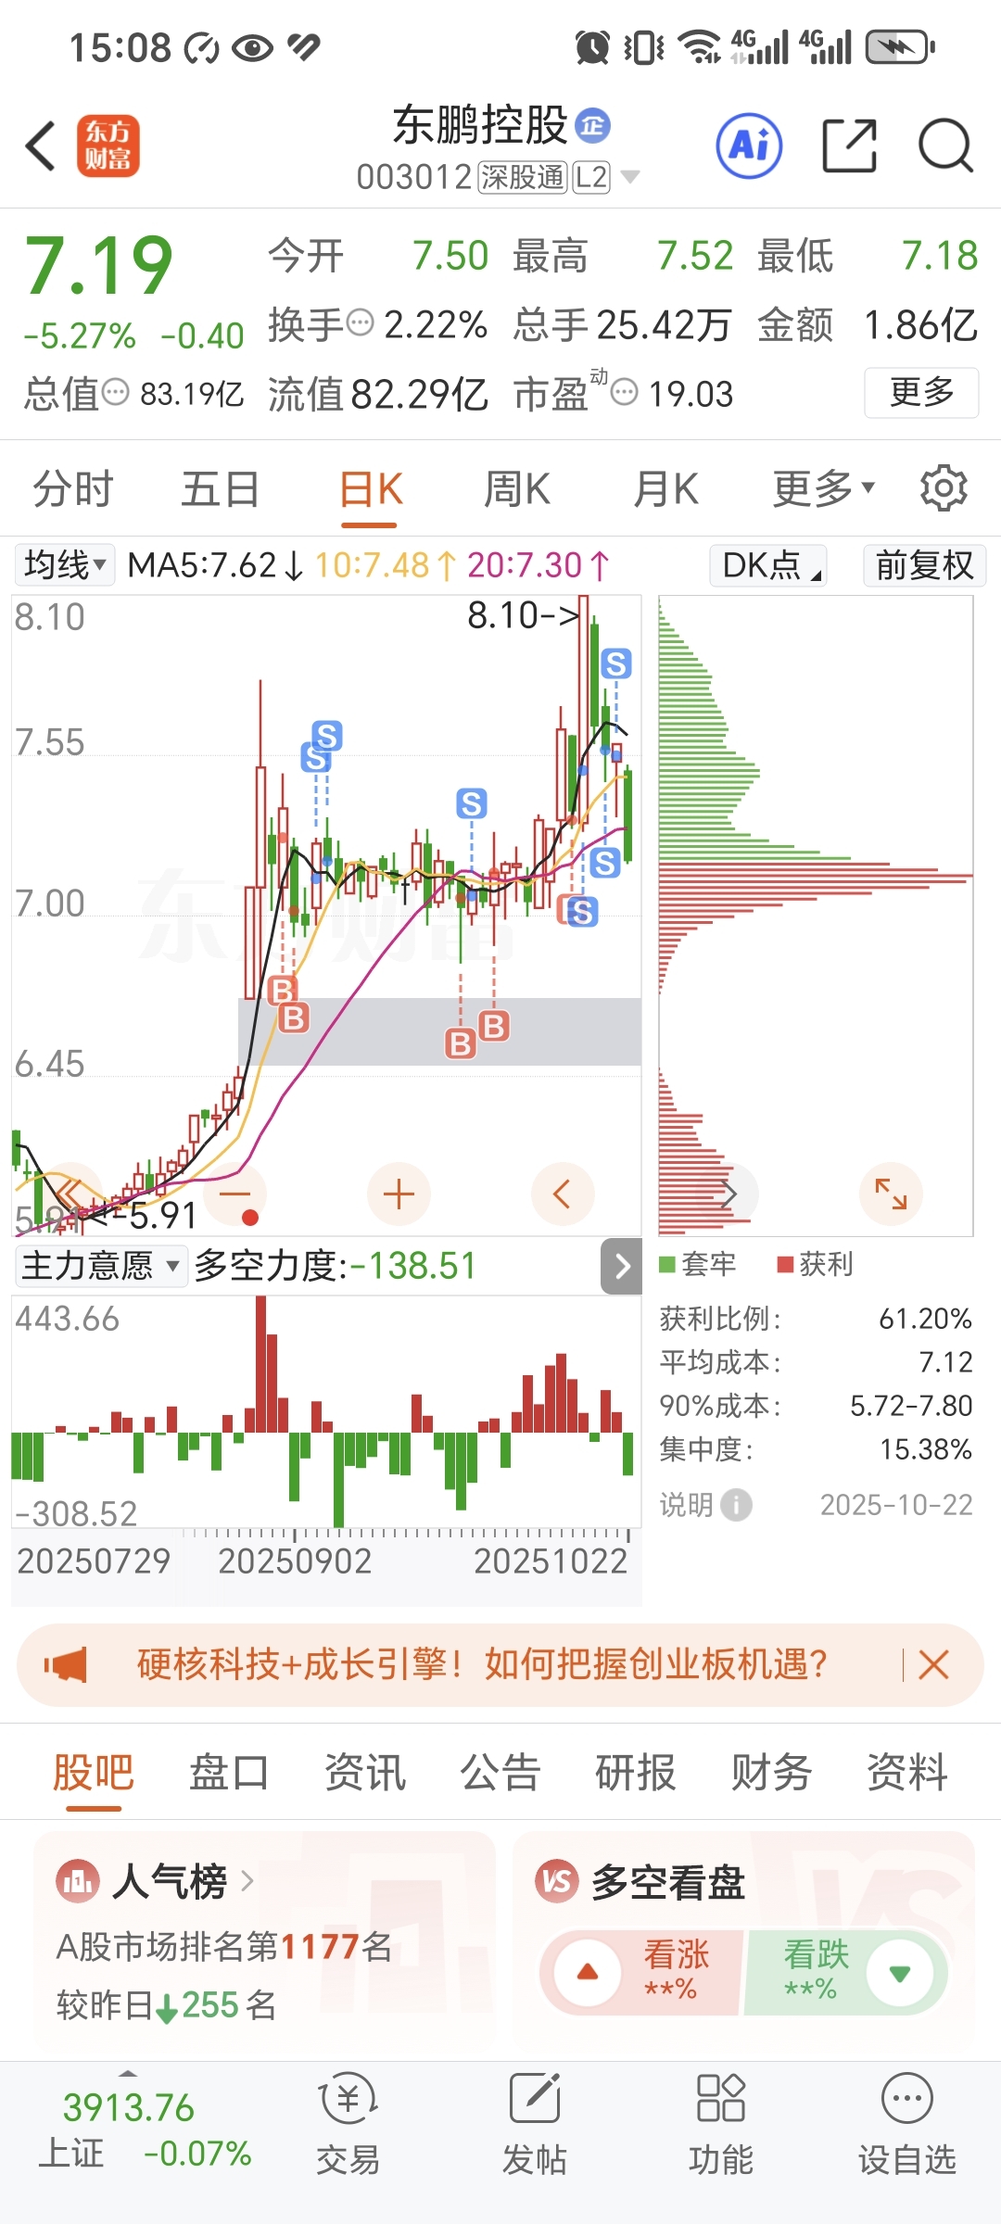Tap 获利比例 value 61.20%
This screenshot has width=1001, height=2224.
[x=925, y=1319]
